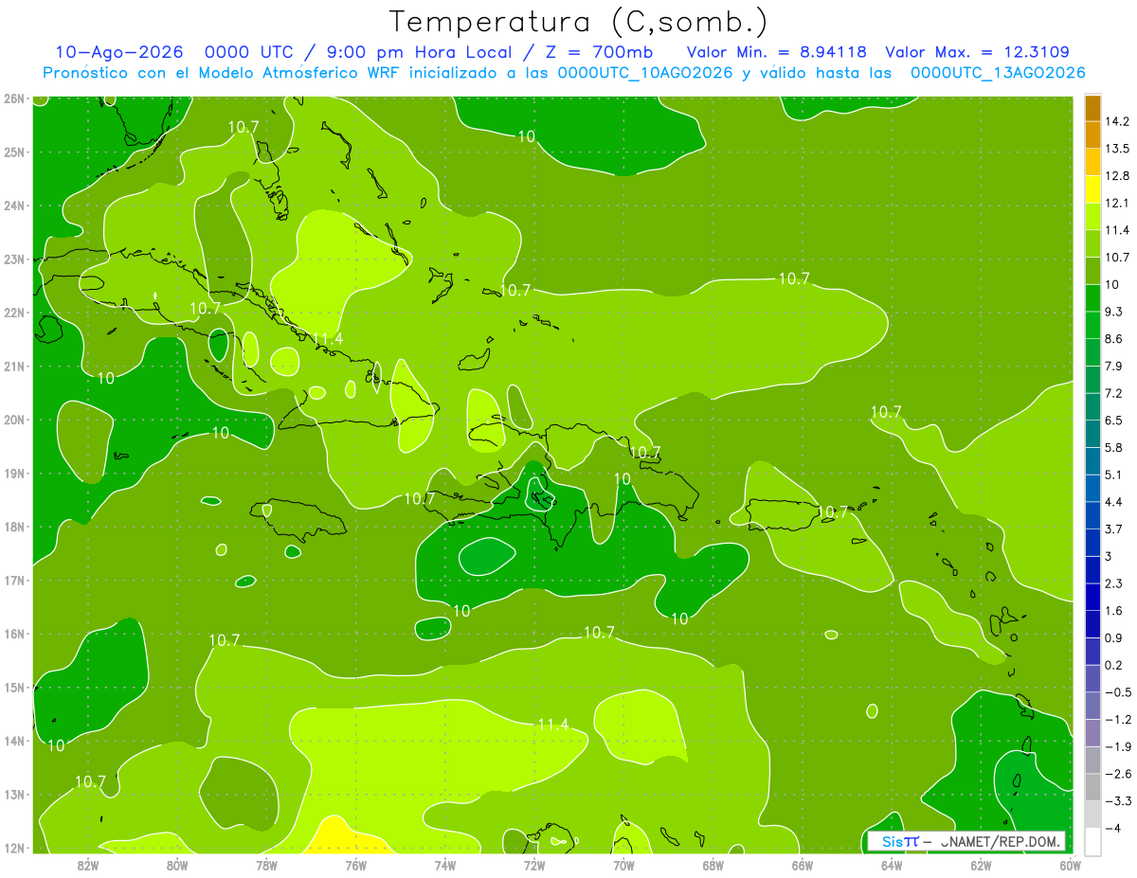
Task: Click the 6.5 value on the color scale
Action: (1115, 421)
